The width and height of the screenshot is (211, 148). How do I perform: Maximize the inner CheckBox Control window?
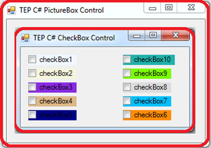click(153, 35)
